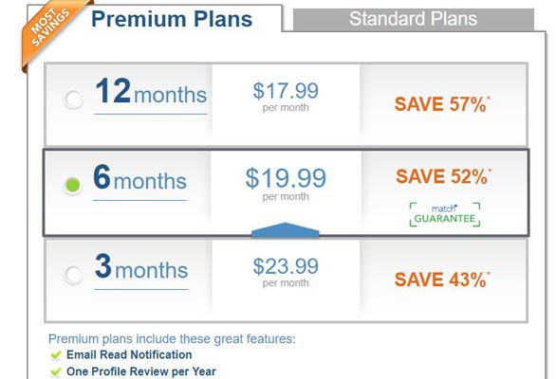Switch to the Standard Plans tab
Screen dimensions: 556x379
coord(414,19)
